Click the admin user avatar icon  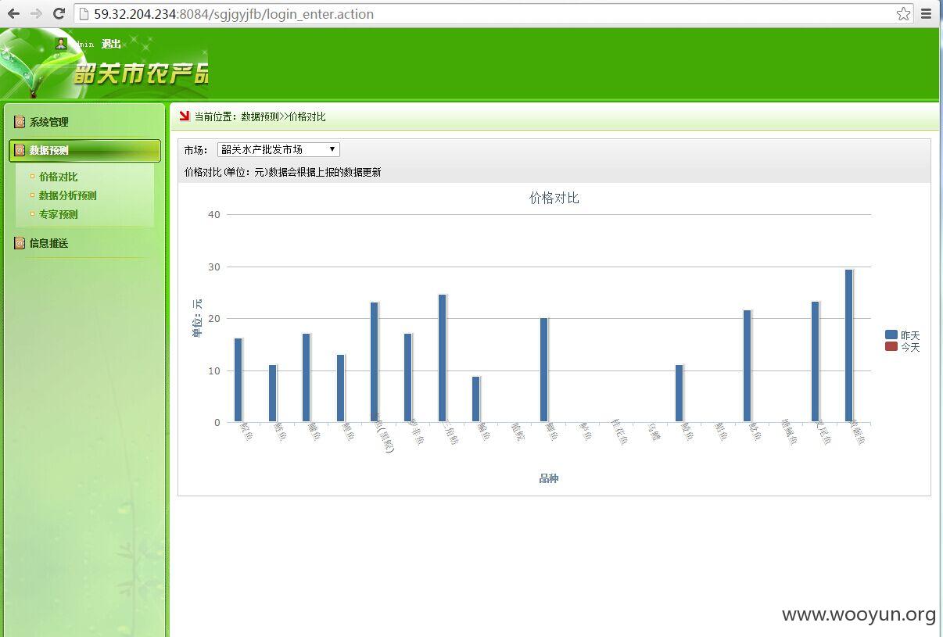click(62, 44)
